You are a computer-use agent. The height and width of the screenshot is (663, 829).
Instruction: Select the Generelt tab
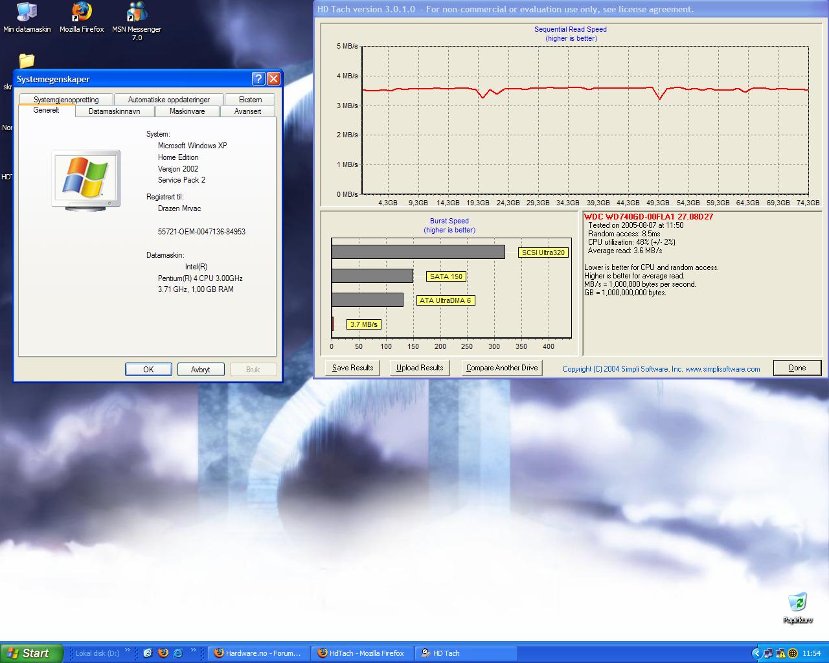(x=46, y=111)
